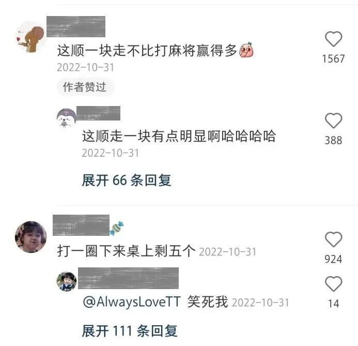Image resolution: width=358 pixels, height=346 pixels.
Task: Tap the blurred username of first commenter
Action: click(x=76, y=26)
